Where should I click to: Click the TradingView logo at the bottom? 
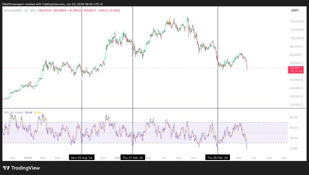click(x=21, y=168)
